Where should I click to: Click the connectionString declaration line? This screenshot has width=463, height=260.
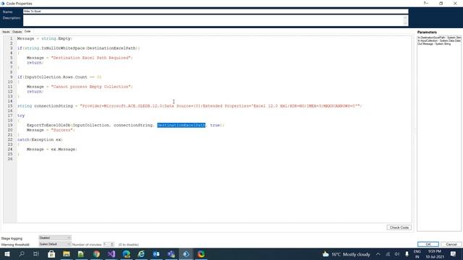click(190, 106)
